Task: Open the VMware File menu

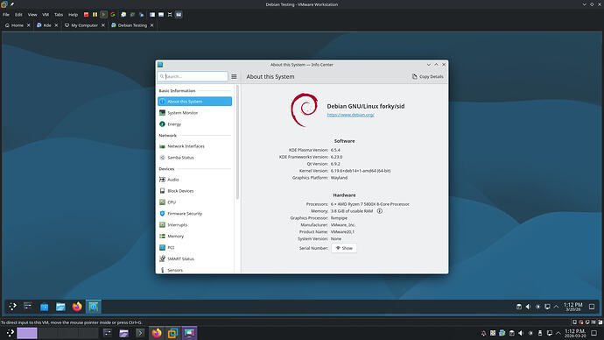Action: coord(6,15)
